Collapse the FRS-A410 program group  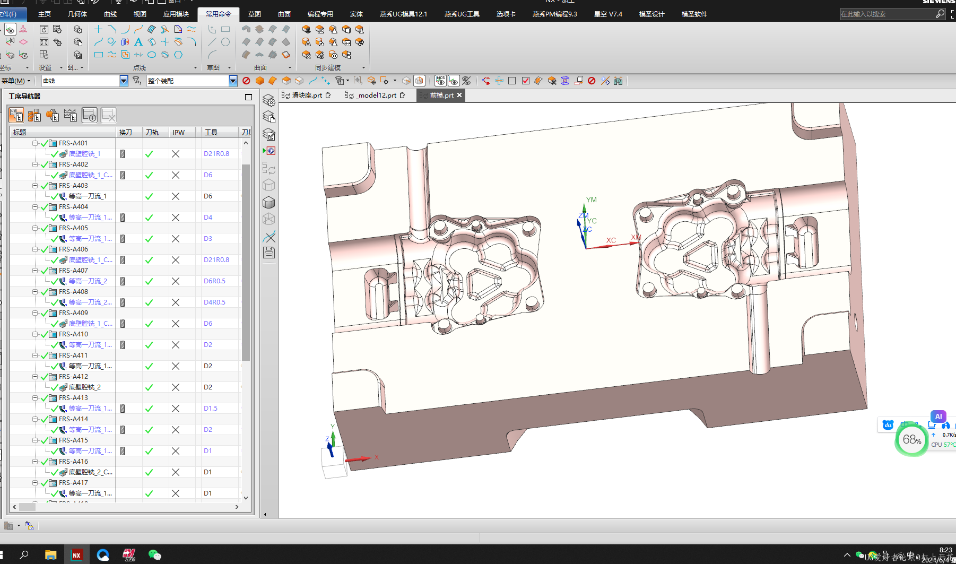point(35,334)
